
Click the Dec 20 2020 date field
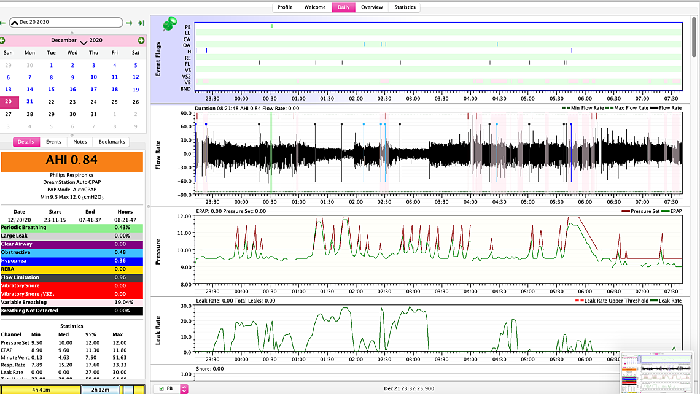pos(66,22)
